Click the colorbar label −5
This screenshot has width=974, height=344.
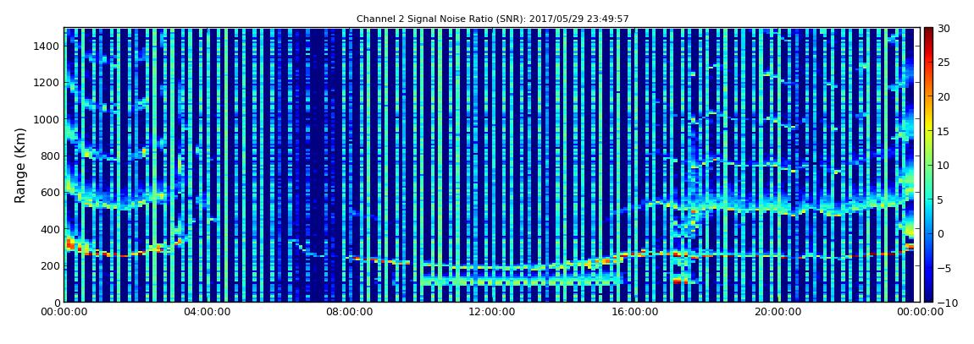coord(944,268)
